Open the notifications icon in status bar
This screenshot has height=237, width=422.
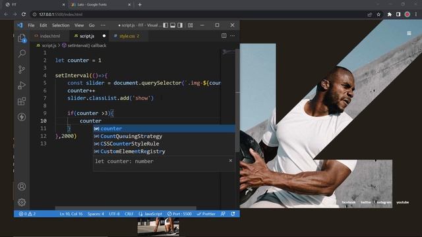tap(233, 214)
